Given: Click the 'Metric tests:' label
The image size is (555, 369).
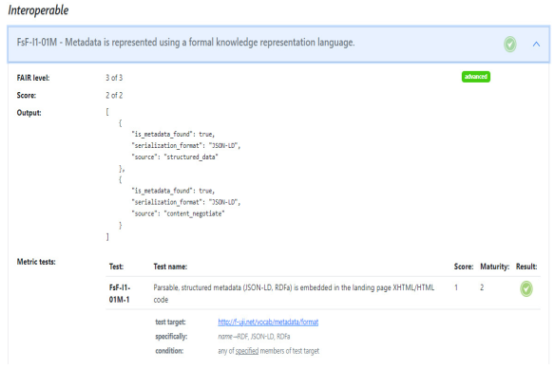Looking at the screenshot, I should pyautogui.click(x=36, y=262).
